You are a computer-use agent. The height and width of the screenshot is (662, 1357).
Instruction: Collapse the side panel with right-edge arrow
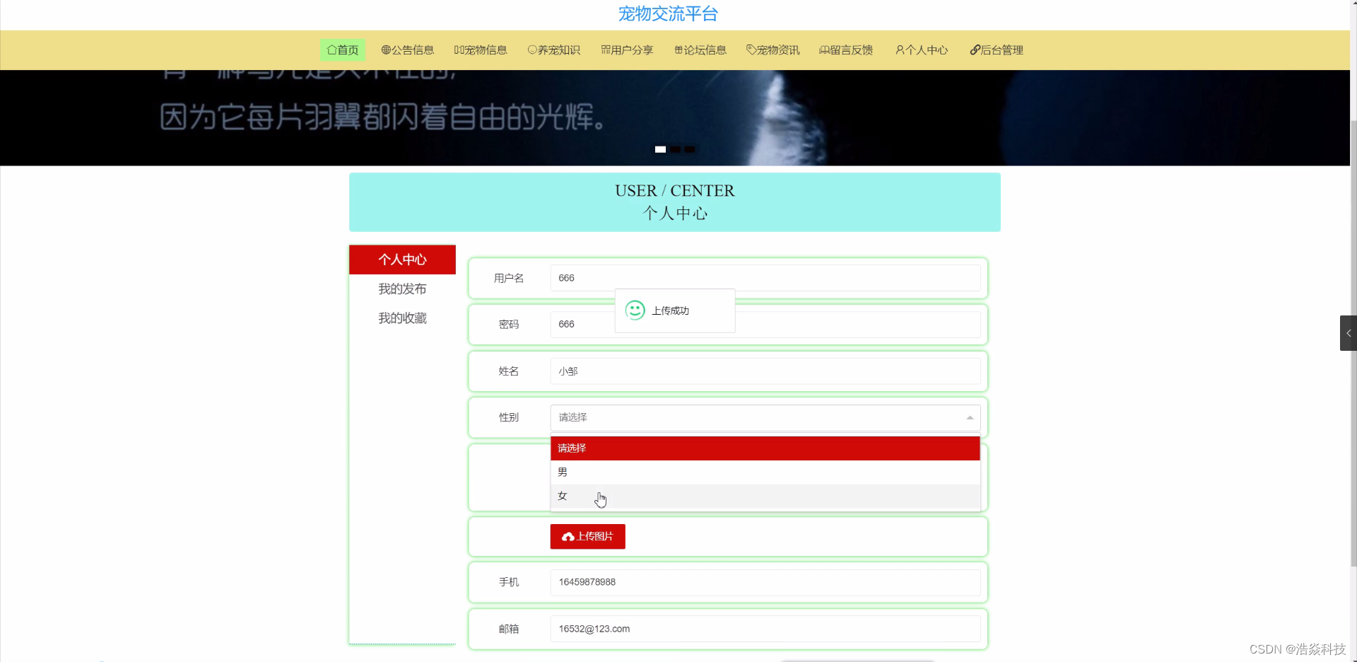tap(1348, 332)
